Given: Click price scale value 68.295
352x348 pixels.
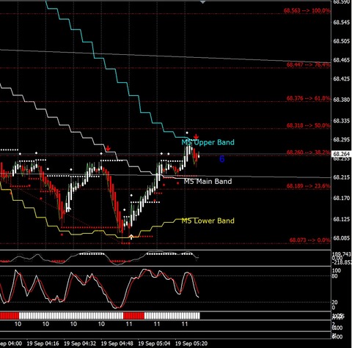Looking at the screenshot, I should [x=342, y=140].
